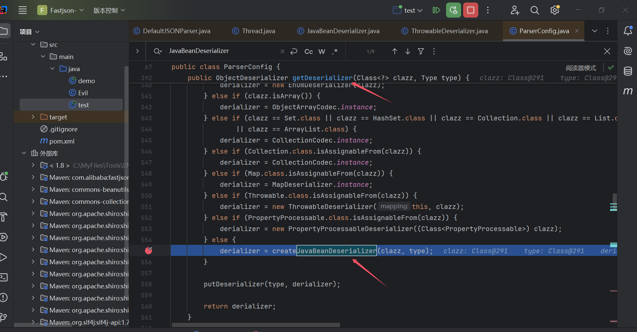The width and height of the screenshot is (637, 332).
Task: Click the getDeserializer method link
Action: pyautogui.click(x=323, y=78)
